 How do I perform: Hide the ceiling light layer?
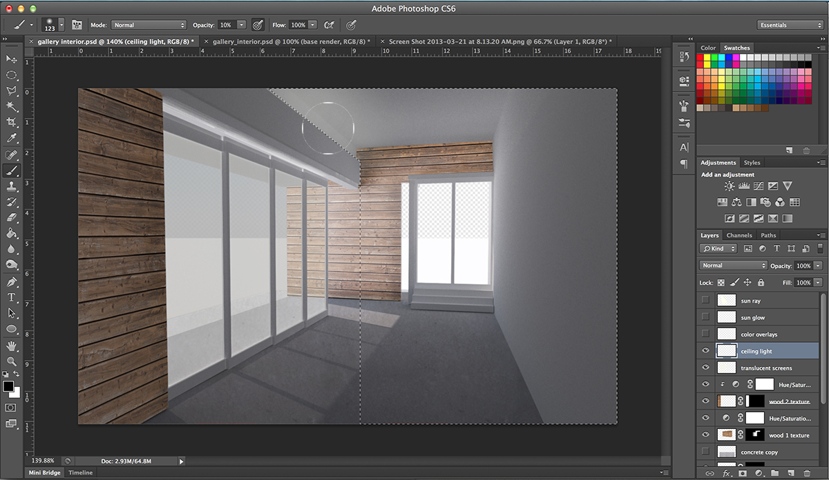(705, 350)
